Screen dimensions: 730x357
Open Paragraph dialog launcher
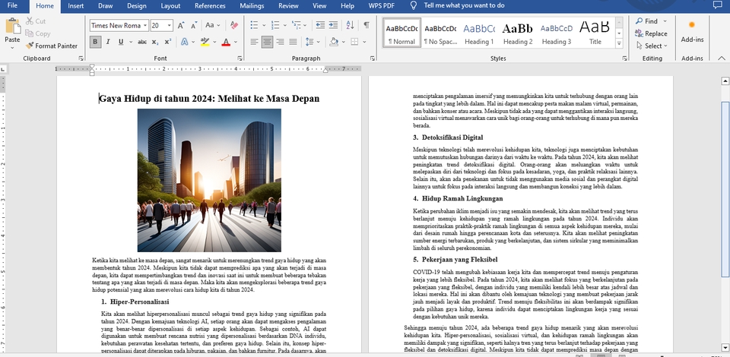pyautogui.click(x=373, y=58)
